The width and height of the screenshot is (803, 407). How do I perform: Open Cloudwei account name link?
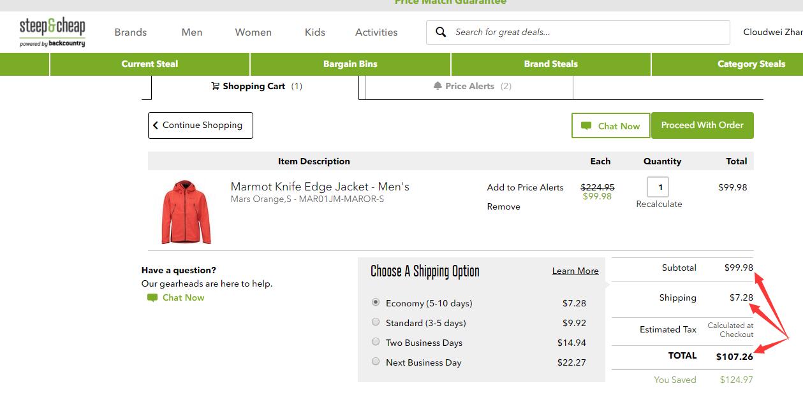tap(773, 32)
